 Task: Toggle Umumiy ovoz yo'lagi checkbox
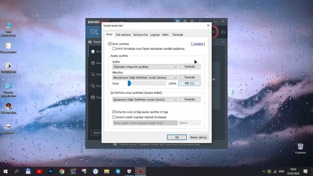tap(114, 112)
